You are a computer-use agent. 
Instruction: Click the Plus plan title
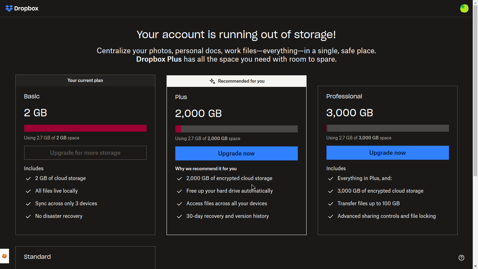[181, 97]
